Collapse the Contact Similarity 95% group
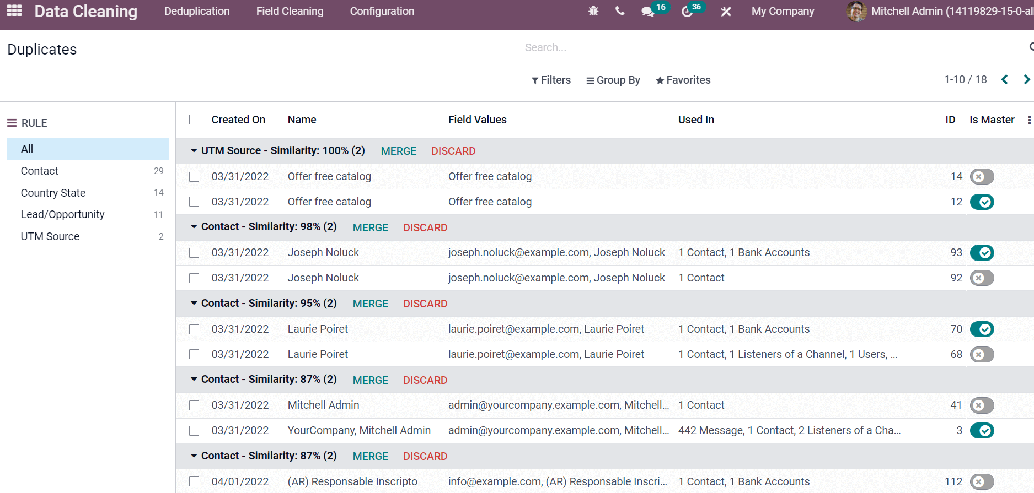Screen dimensions: 1034x493 pos(194,303)
